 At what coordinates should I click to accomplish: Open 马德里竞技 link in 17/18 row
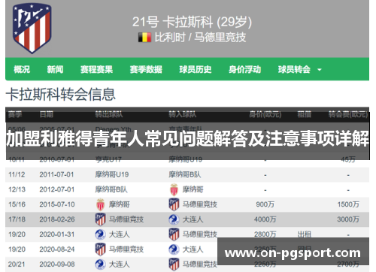(x=126, y=219)
